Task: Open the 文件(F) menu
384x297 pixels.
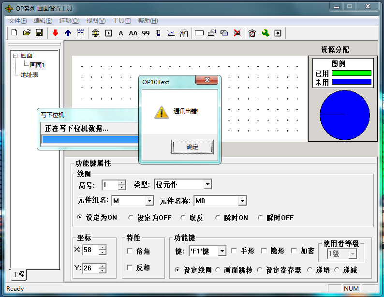Action: pos(18,21)
